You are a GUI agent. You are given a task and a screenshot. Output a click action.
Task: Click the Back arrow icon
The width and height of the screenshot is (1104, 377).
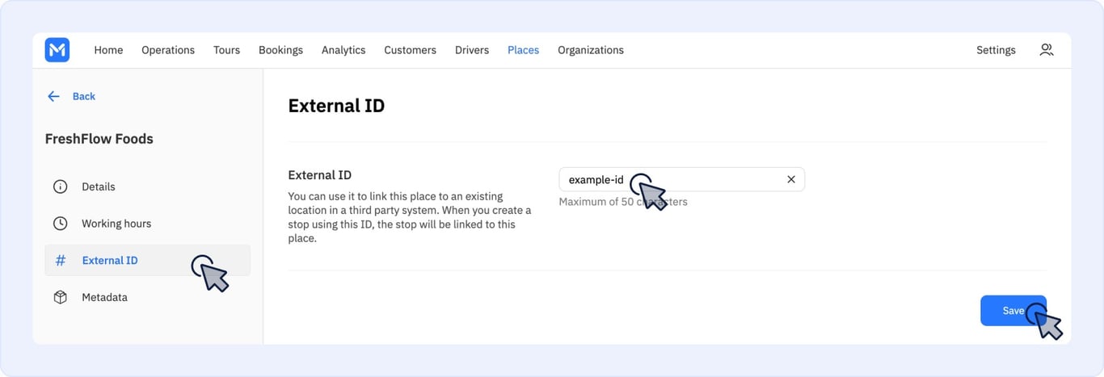point(53,96)
